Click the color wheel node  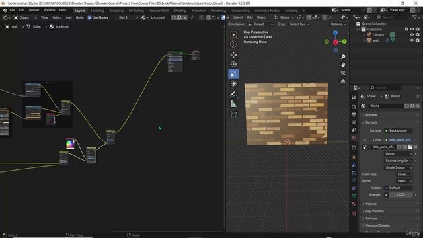70,143
